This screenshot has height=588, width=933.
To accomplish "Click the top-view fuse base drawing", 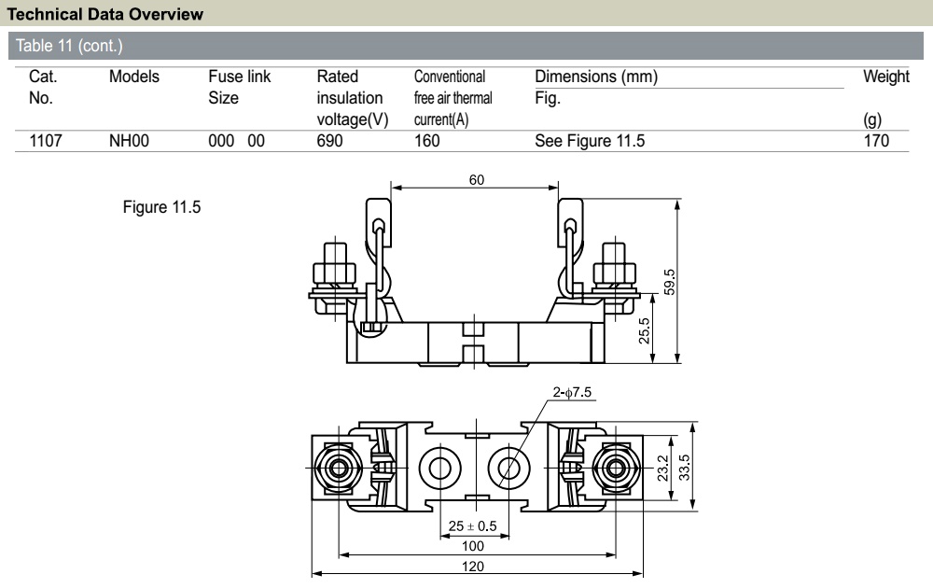I will click(477, 468).
